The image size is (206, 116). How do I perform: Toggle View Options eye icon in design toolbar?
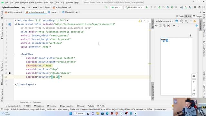156,26
